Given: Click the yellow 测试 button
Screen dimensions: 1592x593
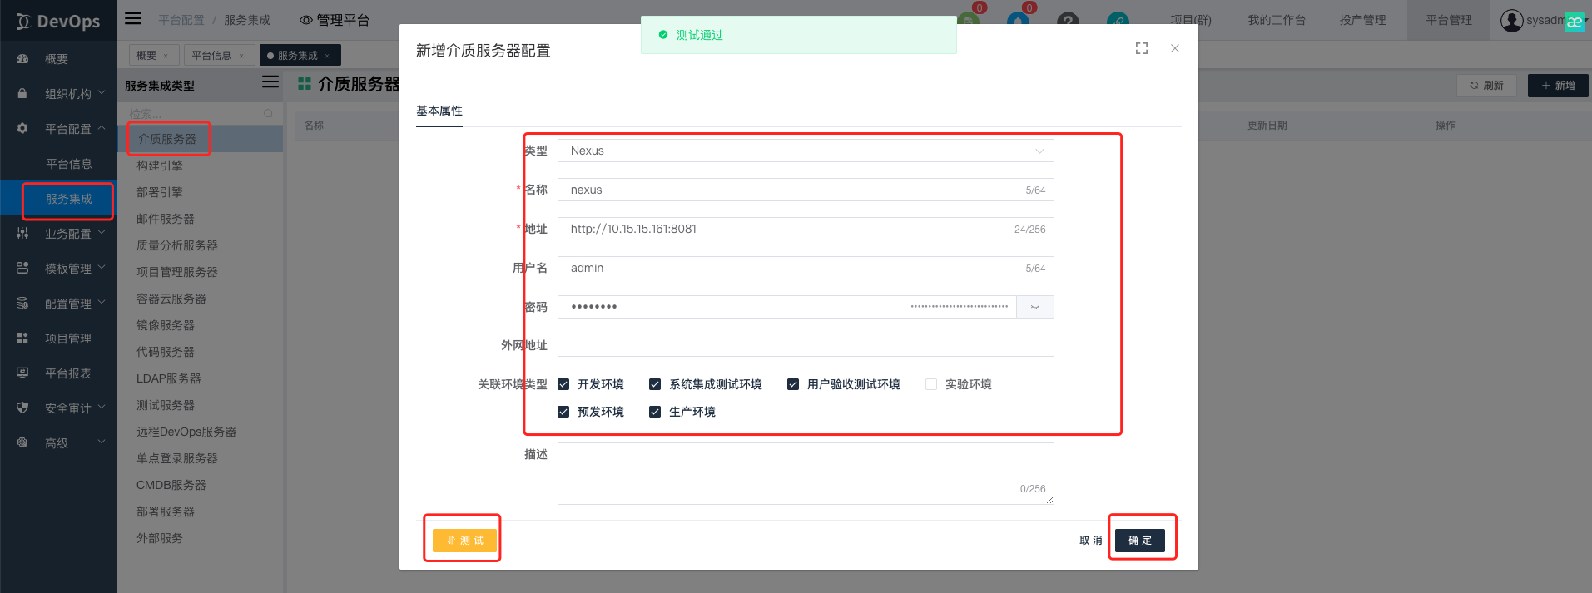Looking at the screenshot, I should pyautogui.click(x=464, y=541).
